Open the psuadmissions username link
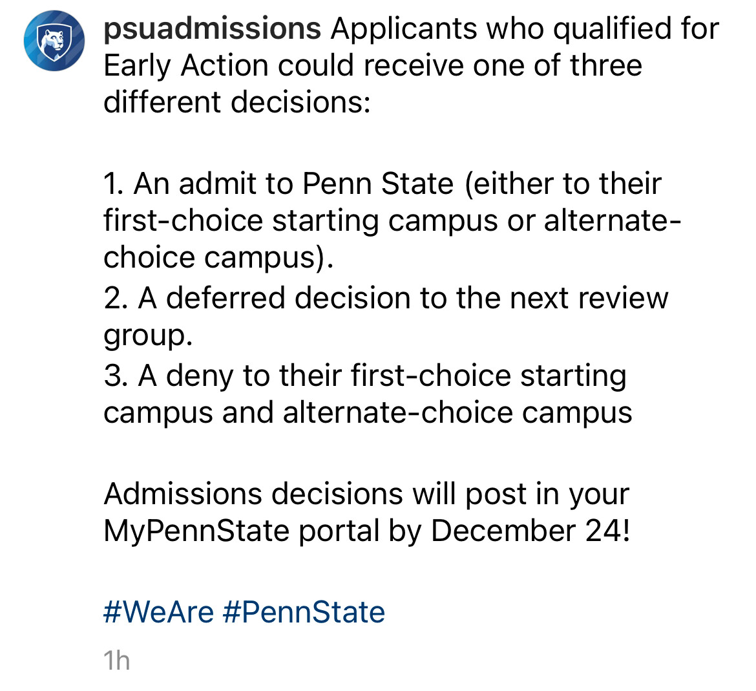Image resolution: width=756 pixels, height=691 pixels. [212, 29]
